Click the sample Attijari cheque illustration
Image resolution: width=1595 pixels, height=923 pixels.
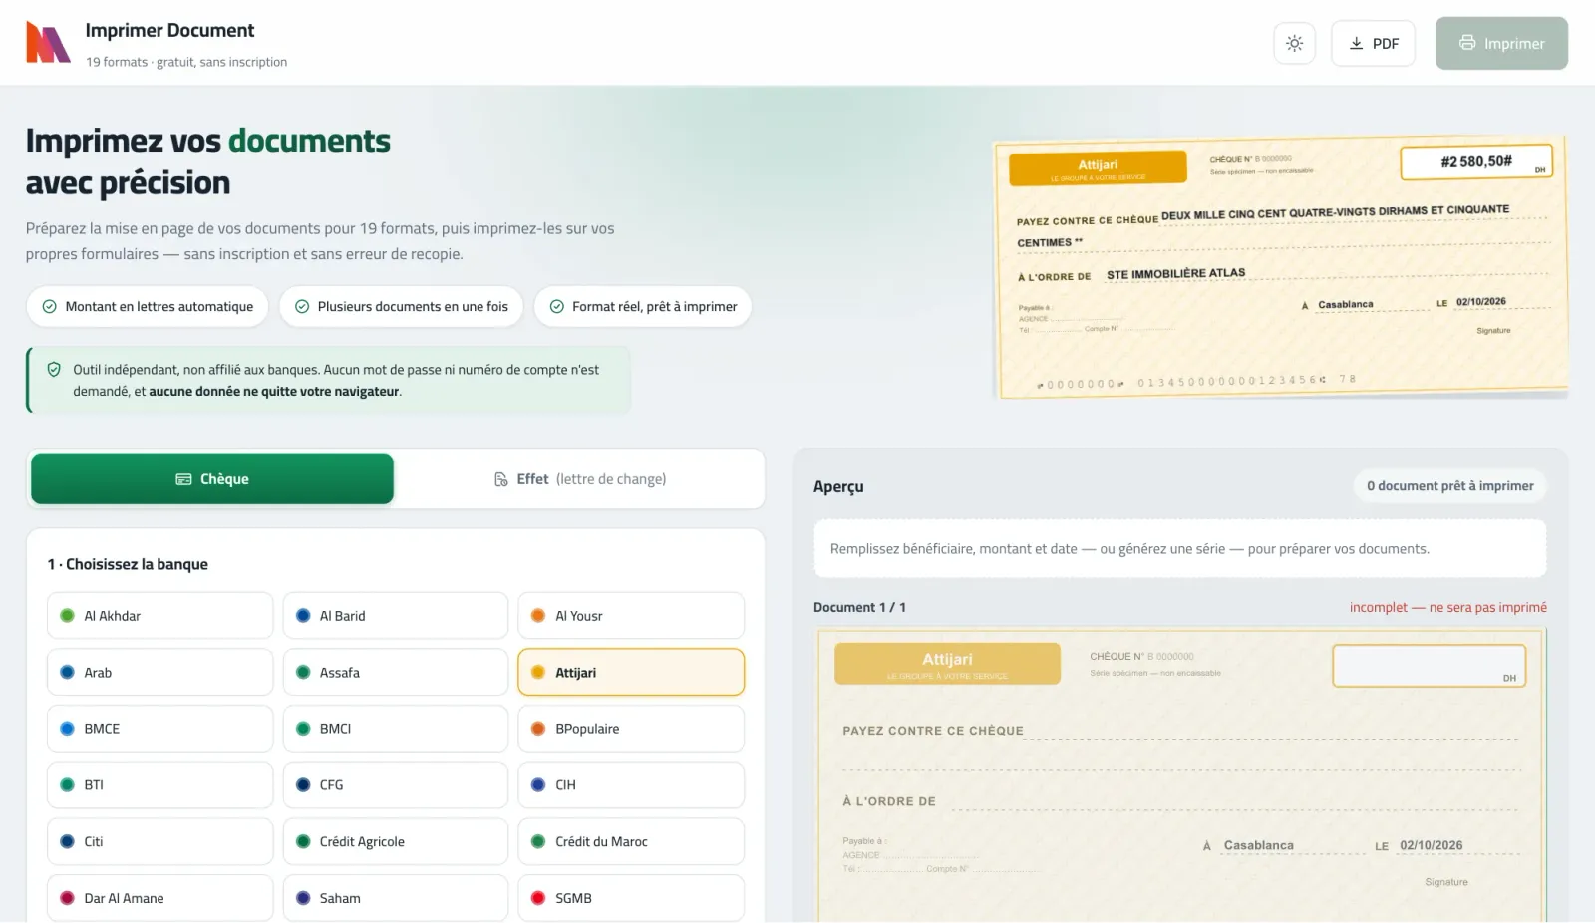coord(1281,267)
